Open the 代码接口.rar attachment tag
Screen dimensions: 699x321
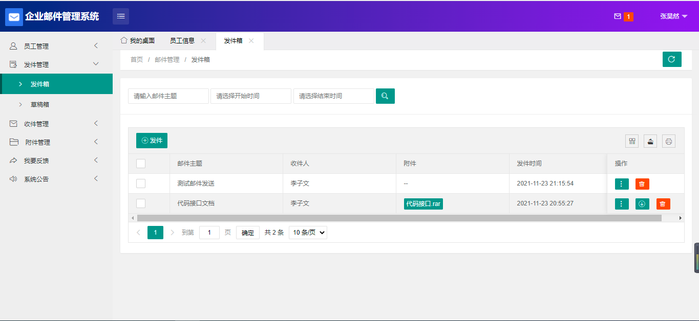point(423,204)
